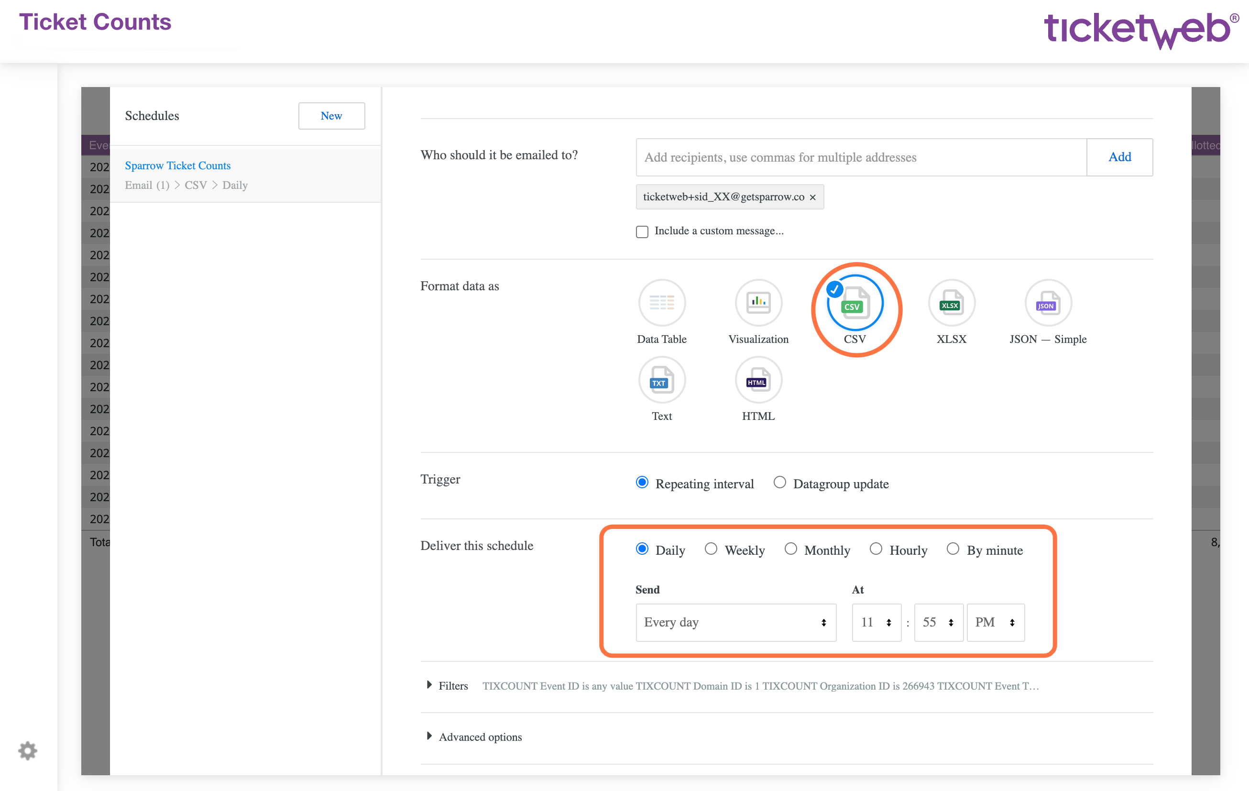
Task: Click the Email (1) > CSV > Daily summary
Action: tap(186, 185)
